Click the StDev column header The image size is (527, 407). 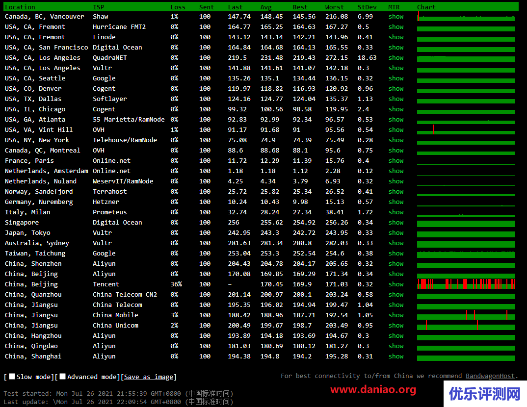pos(367,7)
